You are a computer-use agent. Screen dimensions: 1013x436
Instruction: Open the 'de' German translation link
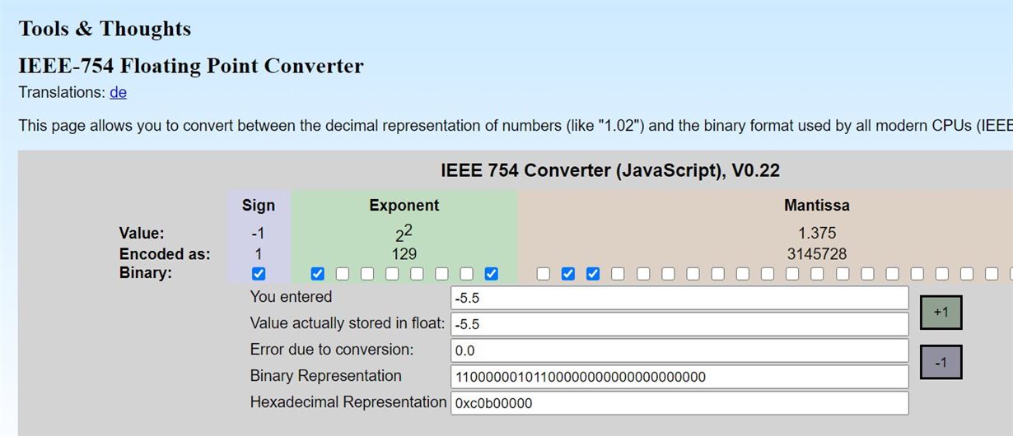[118, 92]
